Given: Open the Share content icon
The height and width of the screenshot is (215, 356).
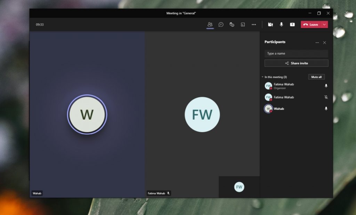Looking at the screenshot, I should coord(292,24).
